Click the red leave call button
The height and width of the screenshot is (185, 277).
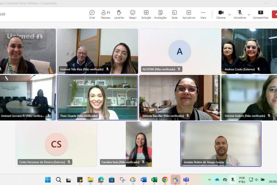(275, 14)
